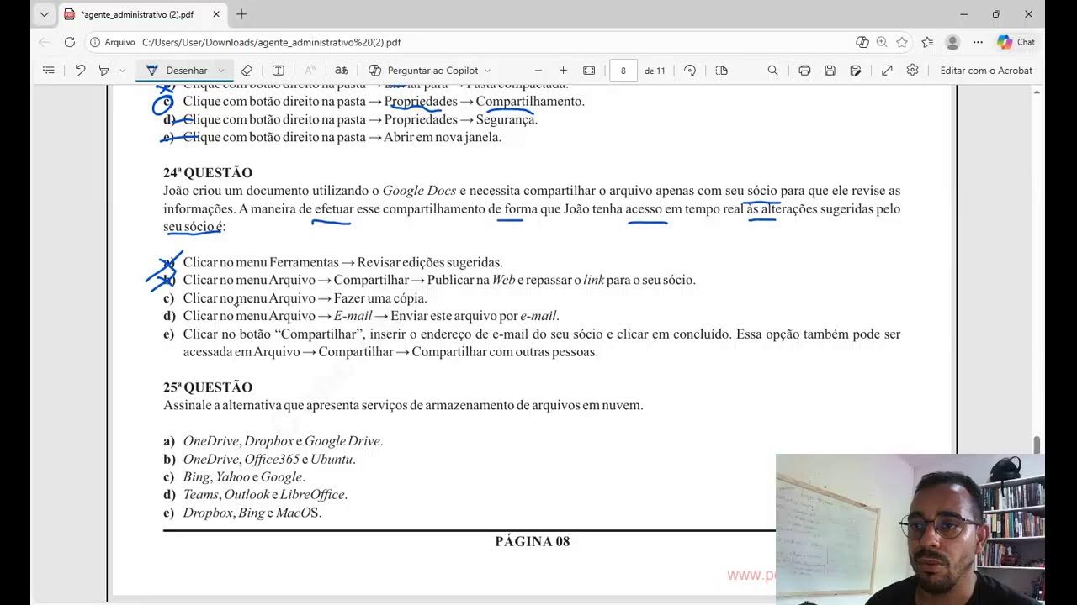Open the tab actions dropdown menu
This screenshot has height=605, width=1077.
click(44, 14)
